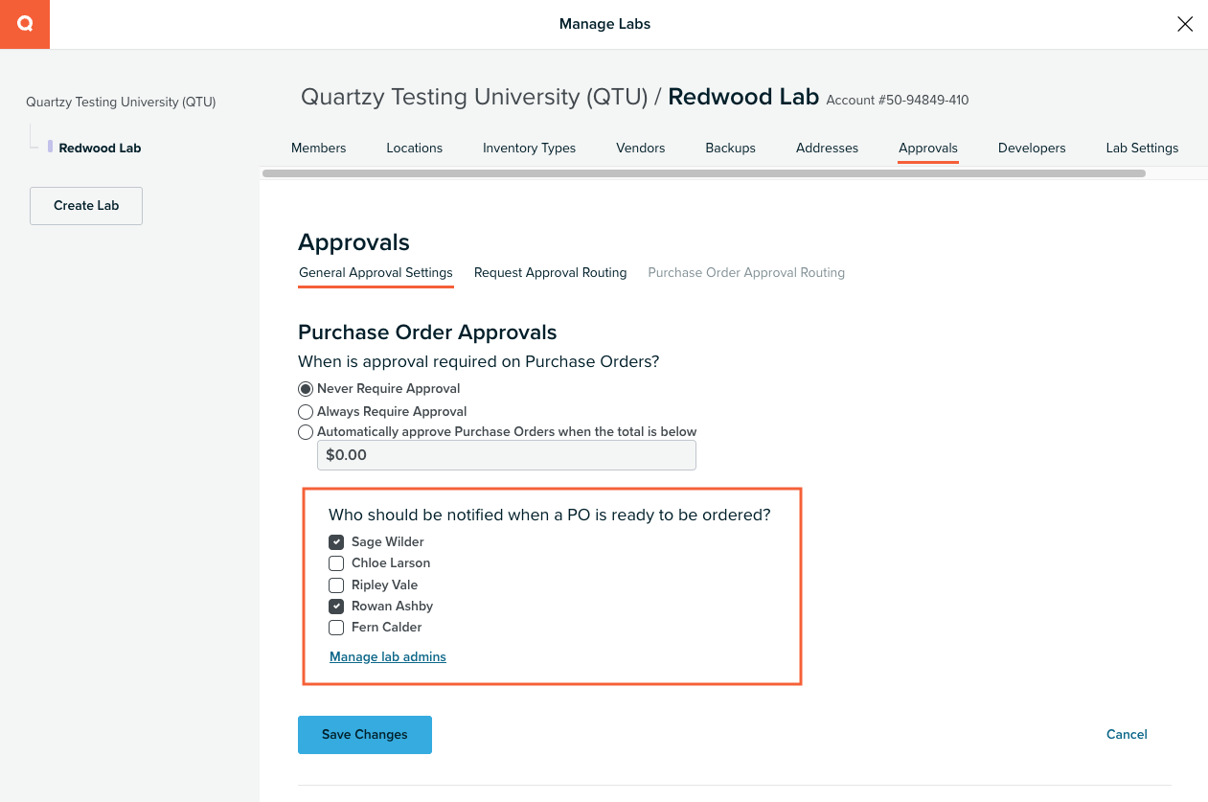Close the Manage Labs dialog

coord(1185,24)
